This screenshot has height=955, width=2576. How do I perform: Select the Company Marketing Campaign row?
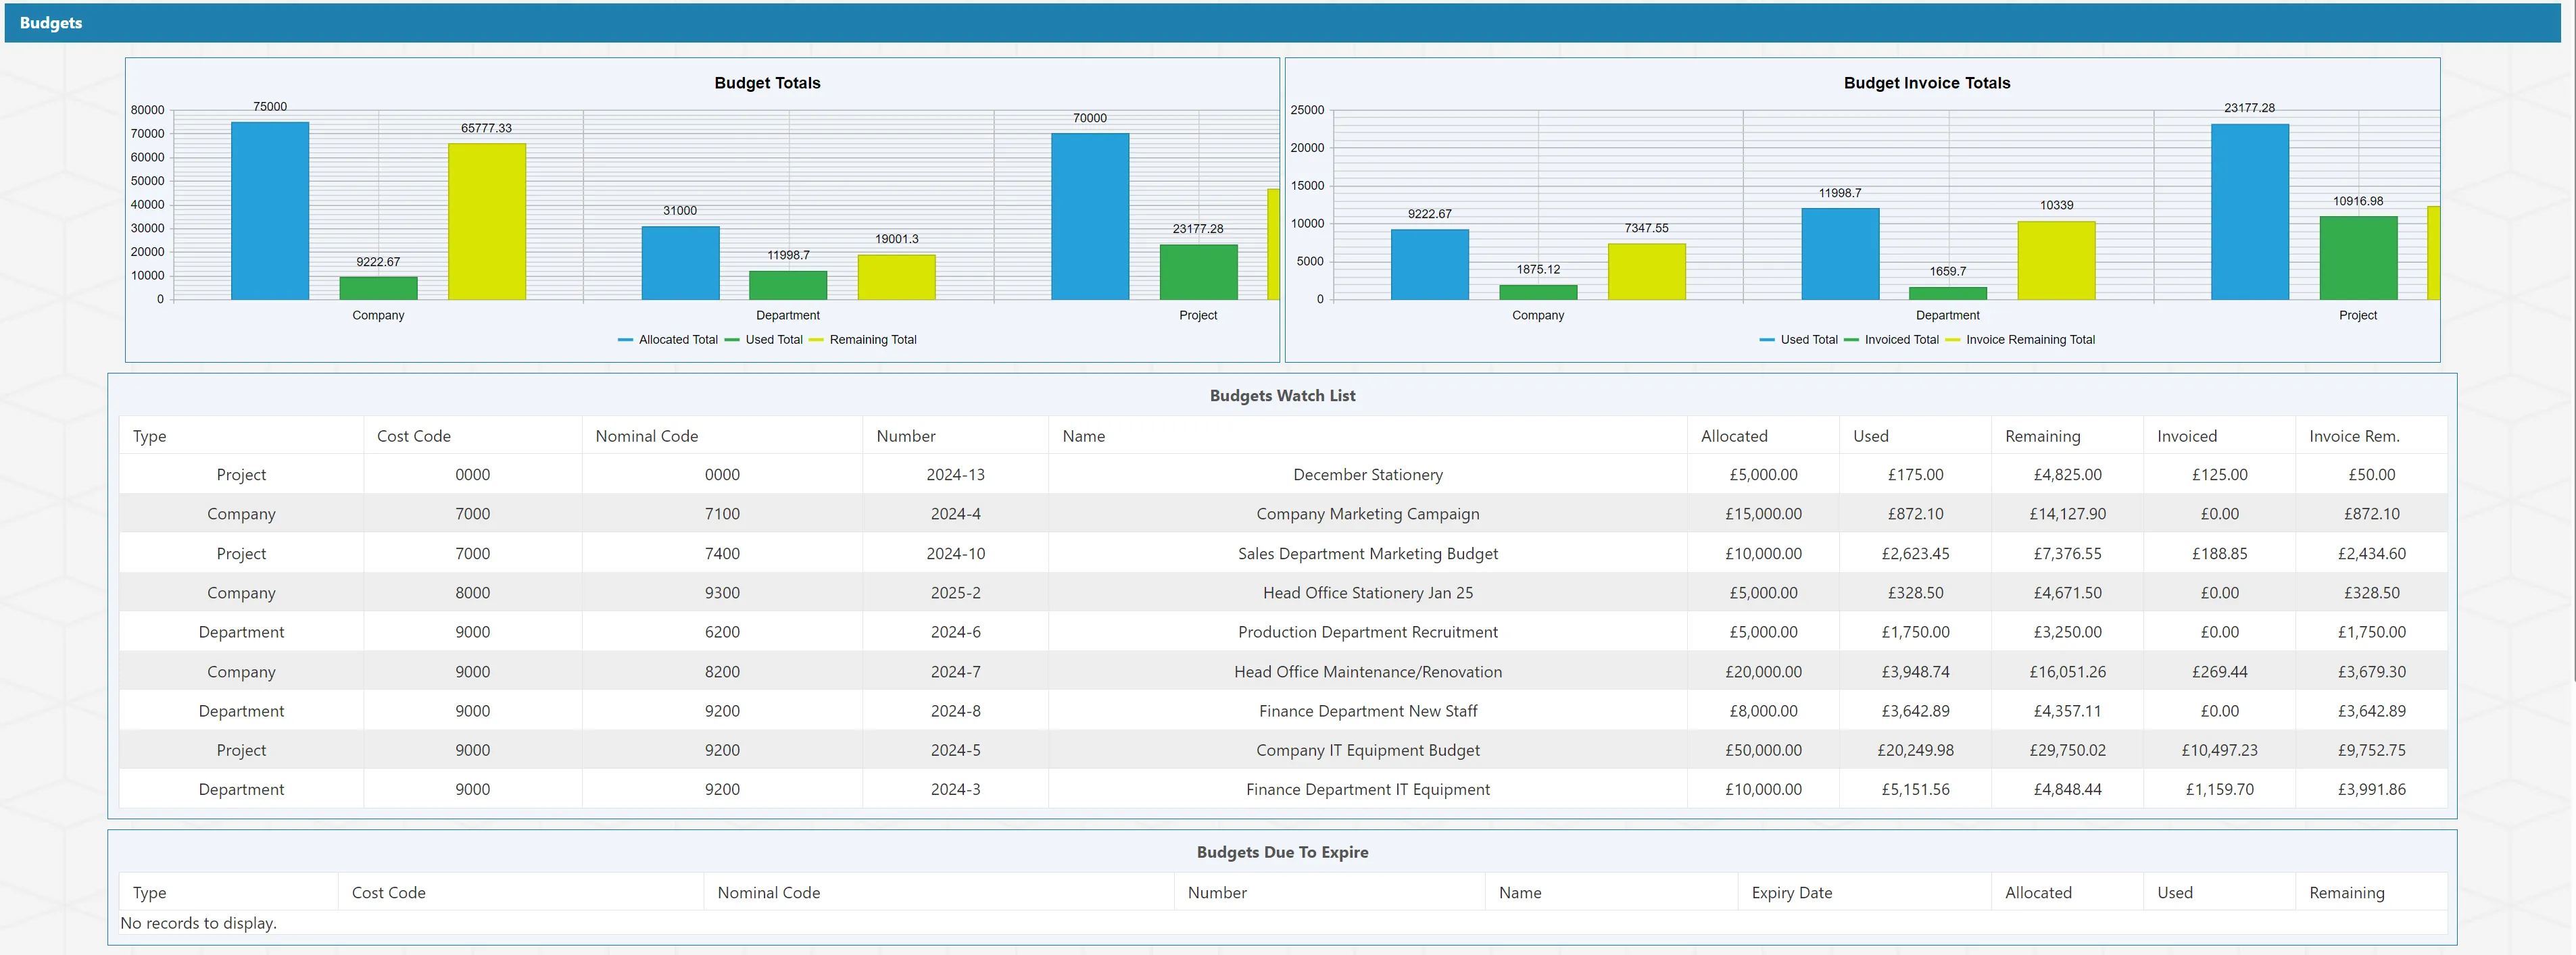point(1283,513)
